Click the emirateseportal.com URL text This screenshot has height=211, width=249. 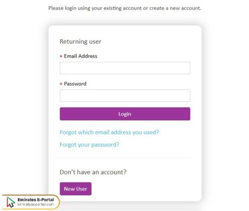[36, 204]
